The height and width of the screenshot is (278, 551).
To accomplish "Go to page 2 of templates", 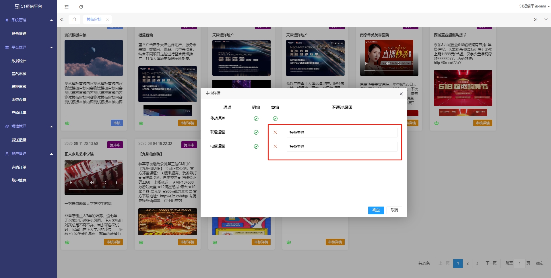I will [467, 263].
